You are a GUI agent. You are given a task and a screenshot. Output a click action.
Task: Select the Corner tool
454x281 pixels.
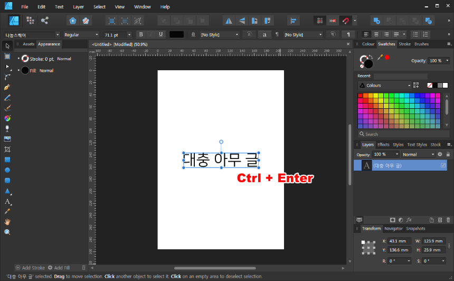pyautogui.click(x=7, y=77)
